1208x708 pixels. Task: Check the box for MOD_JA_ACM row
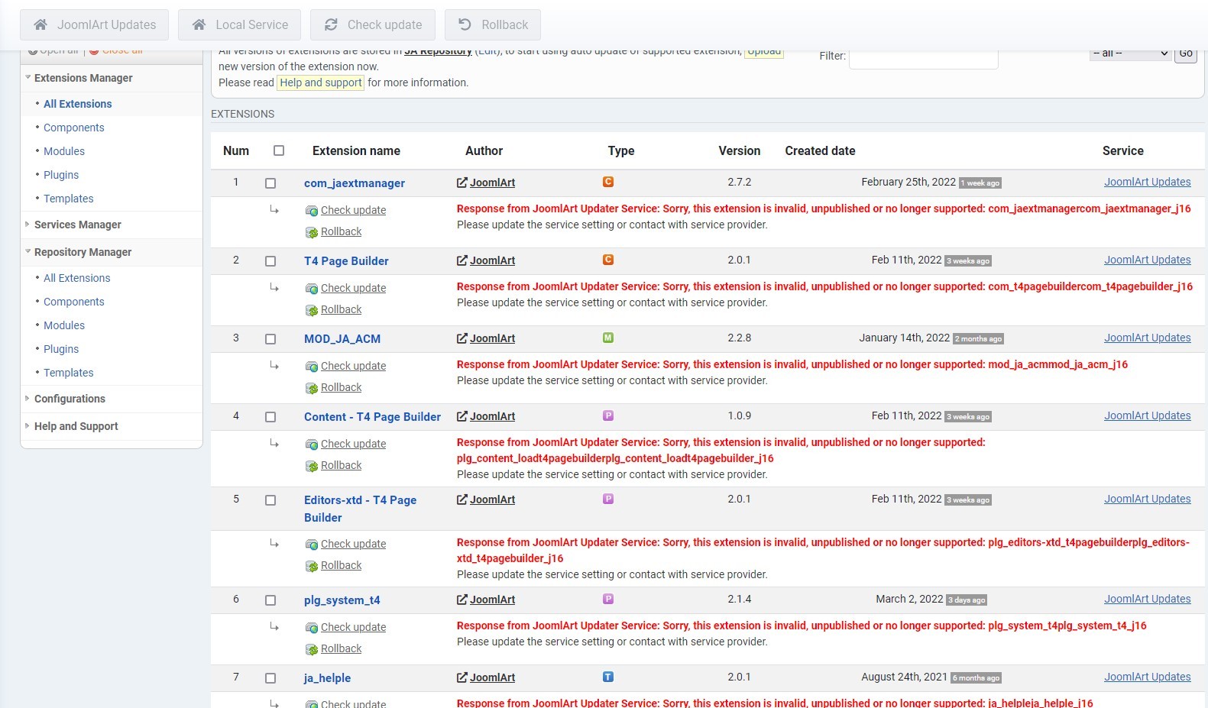(x=270, y=339)
